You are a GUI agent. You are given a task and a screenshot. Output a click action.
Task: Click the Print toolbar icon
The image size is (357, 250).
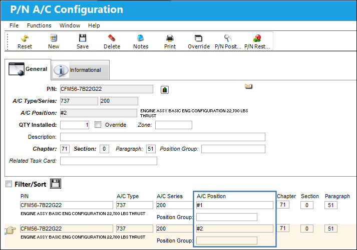pyautogui.click(x=170, y=38)
